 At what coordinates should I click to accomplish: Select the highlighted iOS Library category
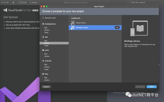coord(54,43)
